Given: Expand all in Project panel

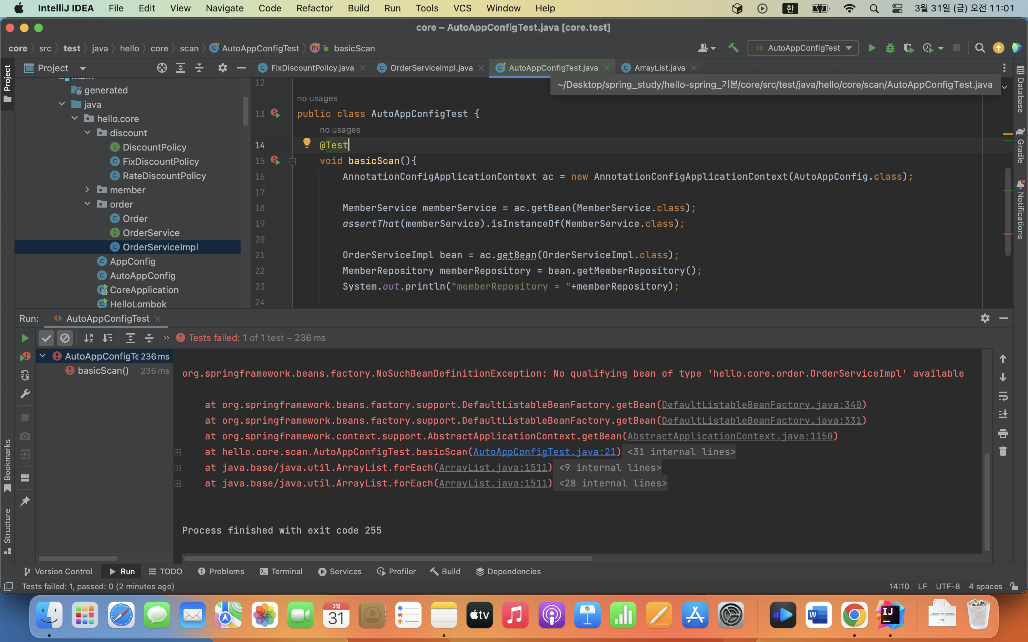Looking at the screenshot, I should [181, 68].
